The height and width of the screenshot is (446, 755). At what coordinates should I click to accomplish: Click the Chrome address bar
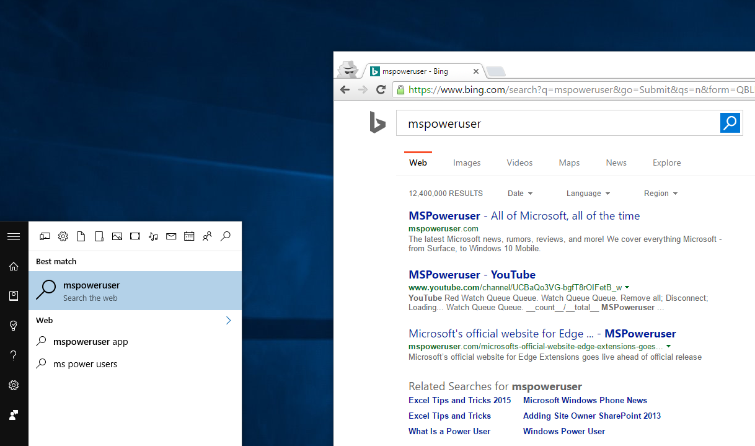(573, 90)
